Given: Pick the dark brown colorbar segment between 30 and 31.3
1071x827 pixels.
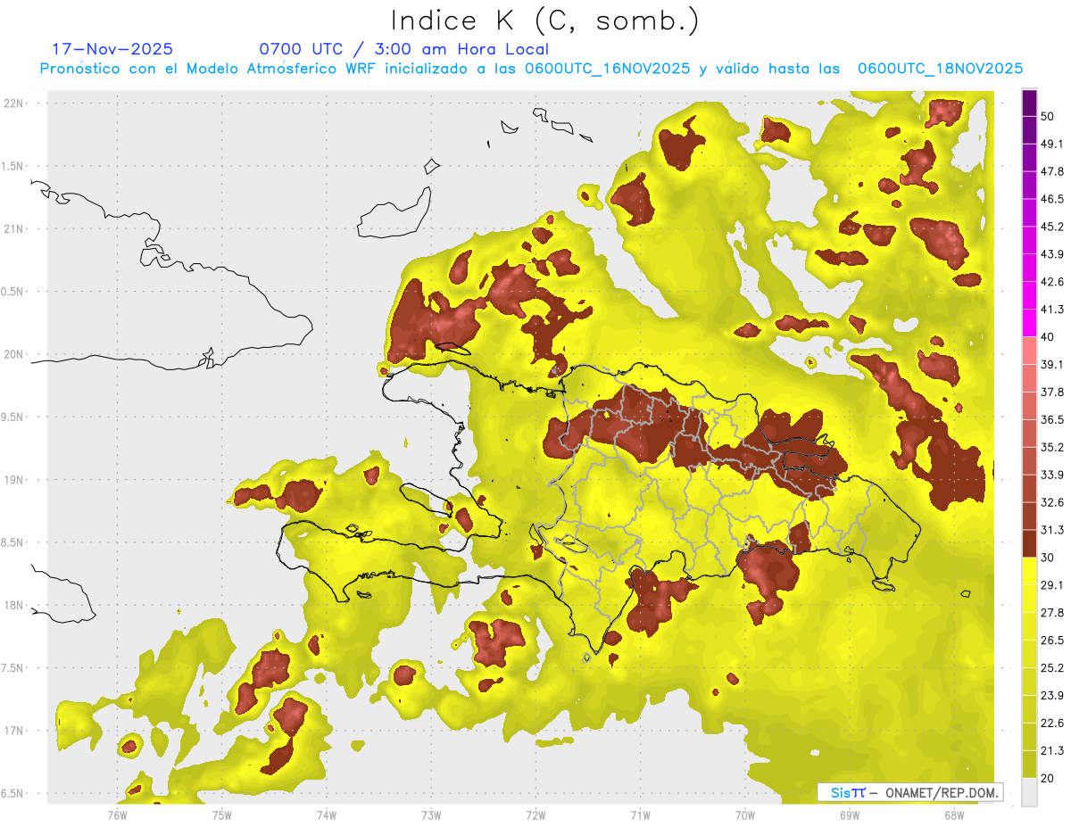Looking at the screenshot, I should click(1029, 543).
